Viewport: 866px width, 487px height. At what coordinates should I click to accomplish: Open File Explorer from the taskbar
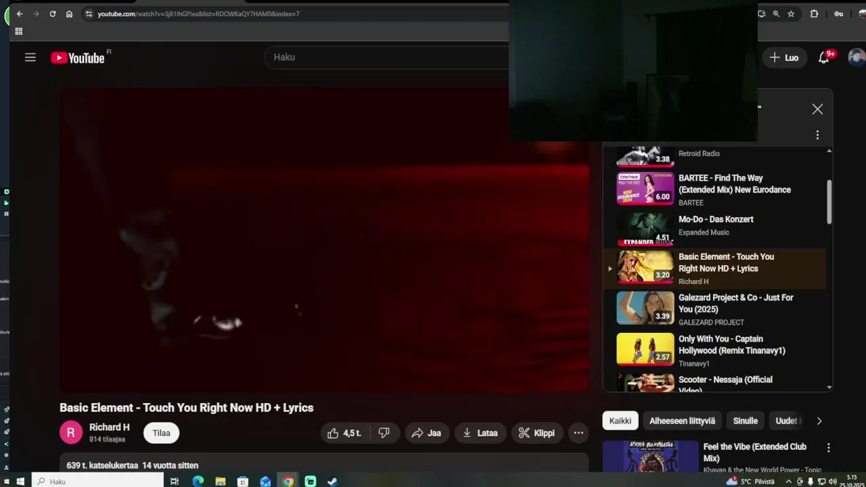click(x=221, y=482)
